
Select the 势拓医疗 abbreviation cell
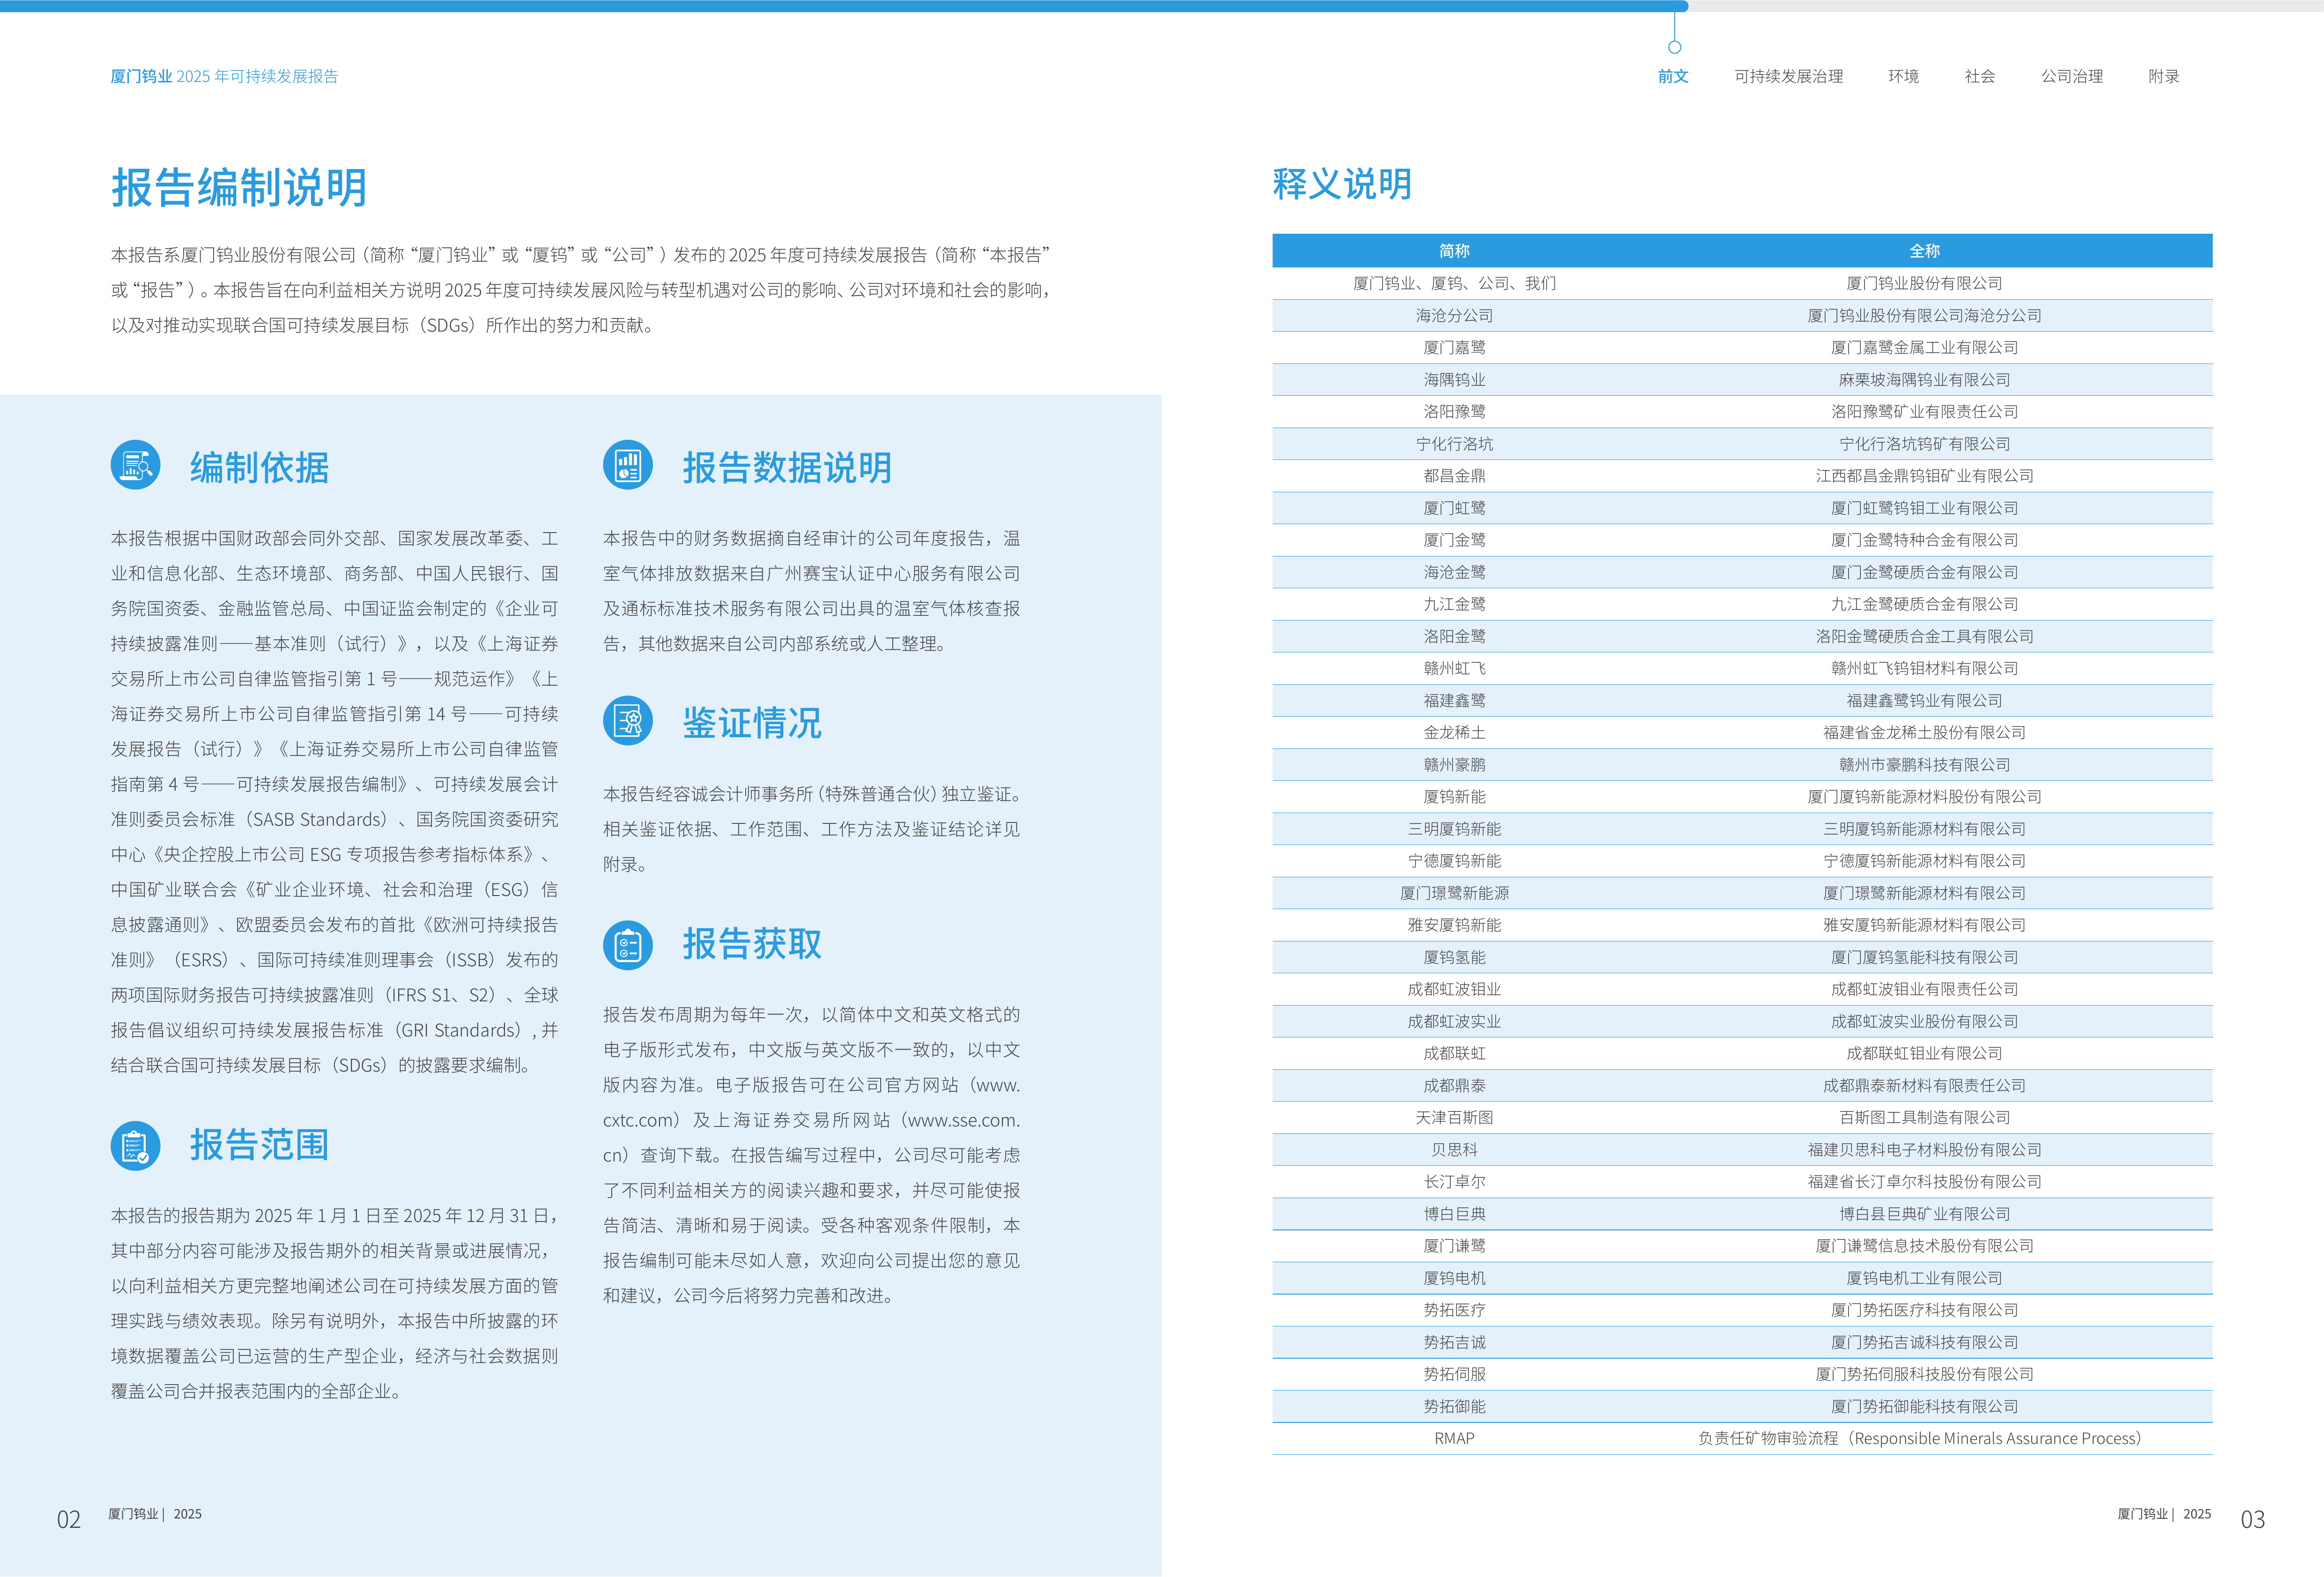click(x=1454, y=1310)
